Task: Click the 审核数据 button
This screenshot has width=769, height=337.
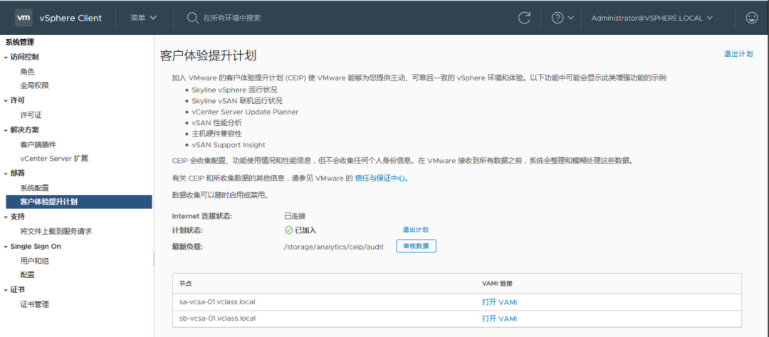Action: pos(416,246)
